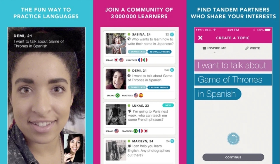This screenshot has height=164, width=280.
Task: Click the Spanish flag in Demi's practices
Action: coord(141,96)
